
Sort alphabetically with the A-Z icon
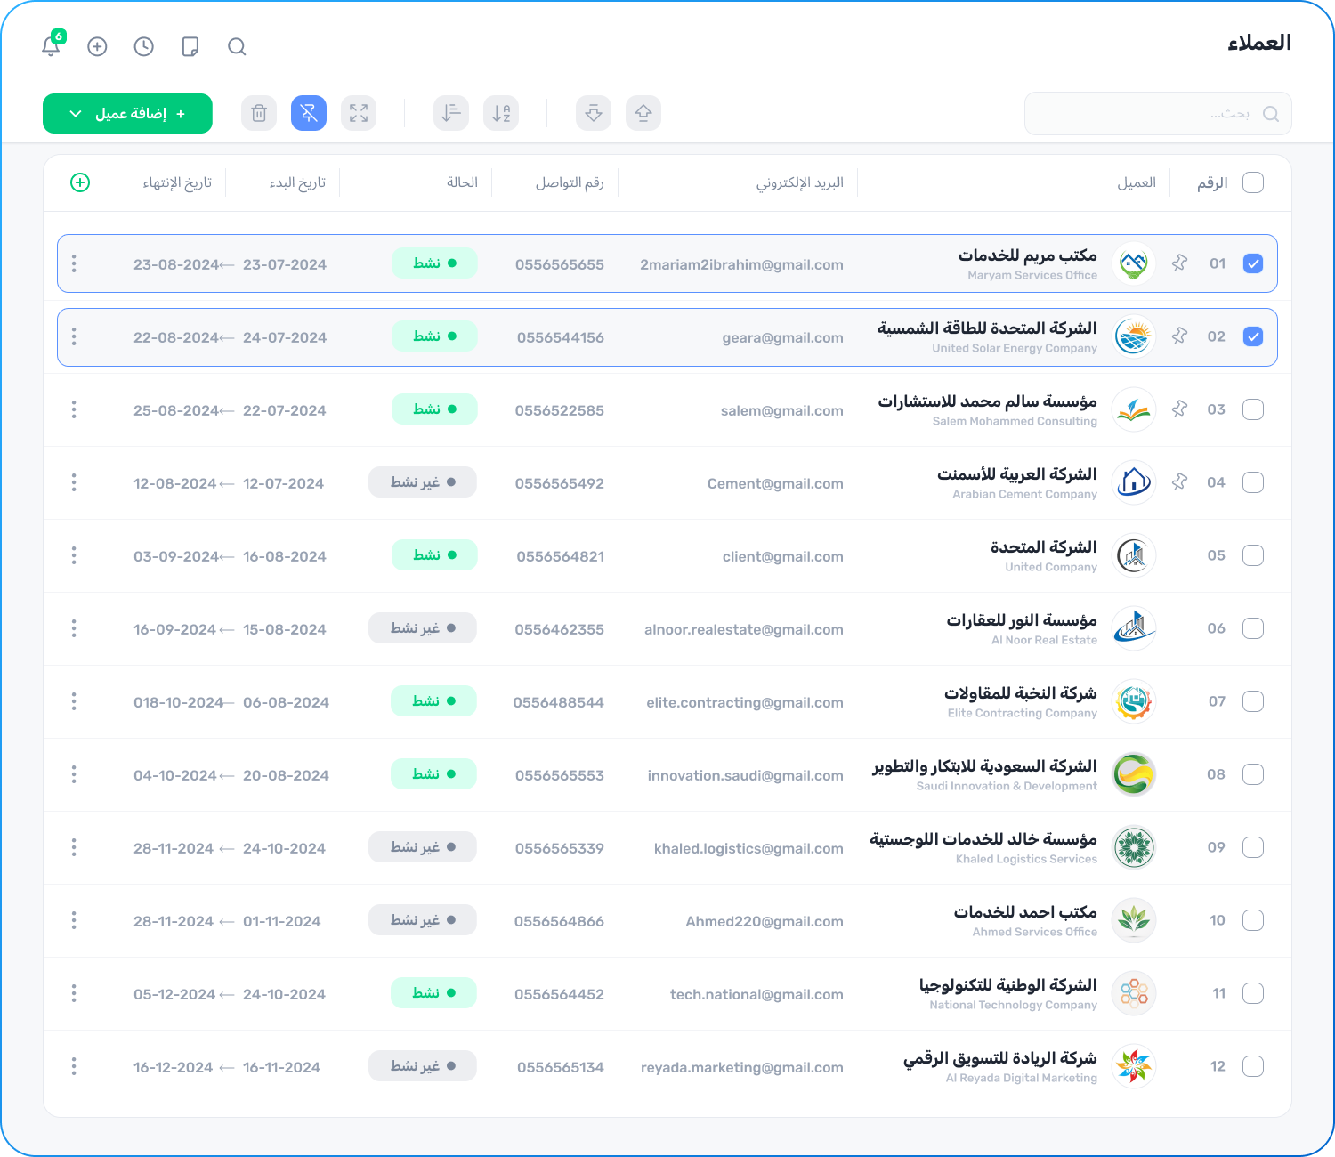[501, 113]
